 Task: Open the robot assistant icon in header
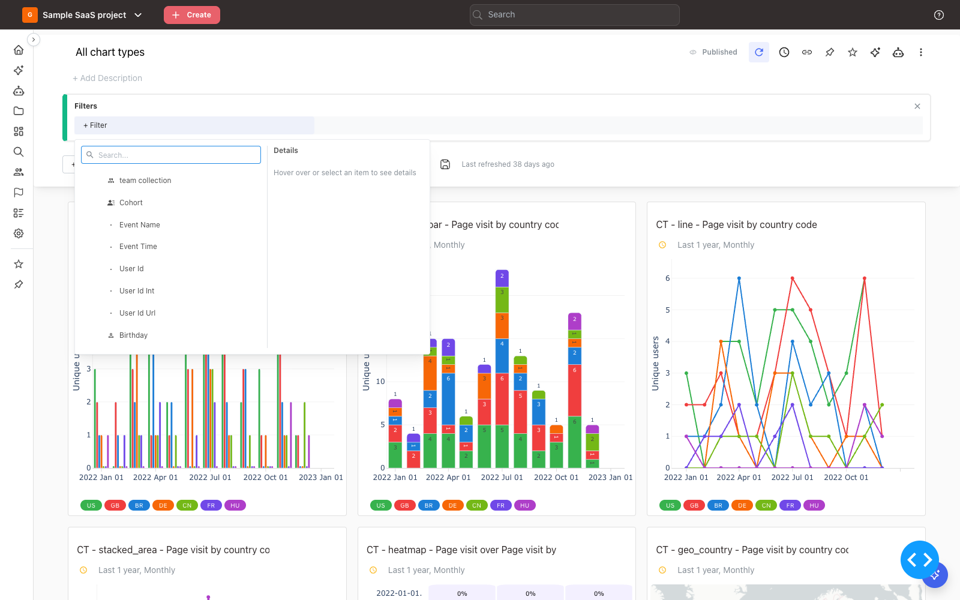point(898,52)
